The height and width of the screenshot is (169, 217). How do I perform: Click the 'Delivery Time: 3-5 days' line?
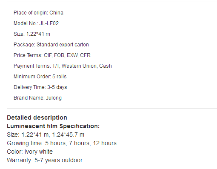(x=40, y=87)
